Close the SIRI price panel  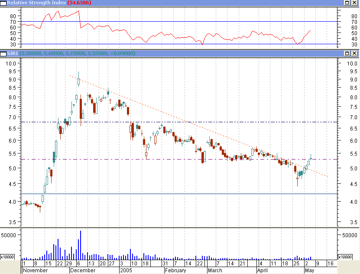tap(354, 53)
